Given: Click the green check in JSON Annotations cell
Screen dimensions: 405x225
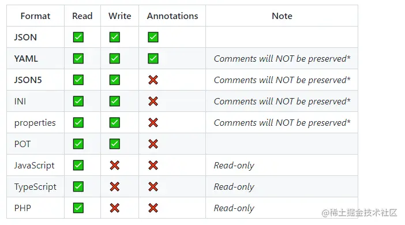Looking at the screenshot, I should (x=153, y=37).
